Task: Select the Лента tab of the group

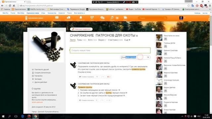Action: (73, 40)
